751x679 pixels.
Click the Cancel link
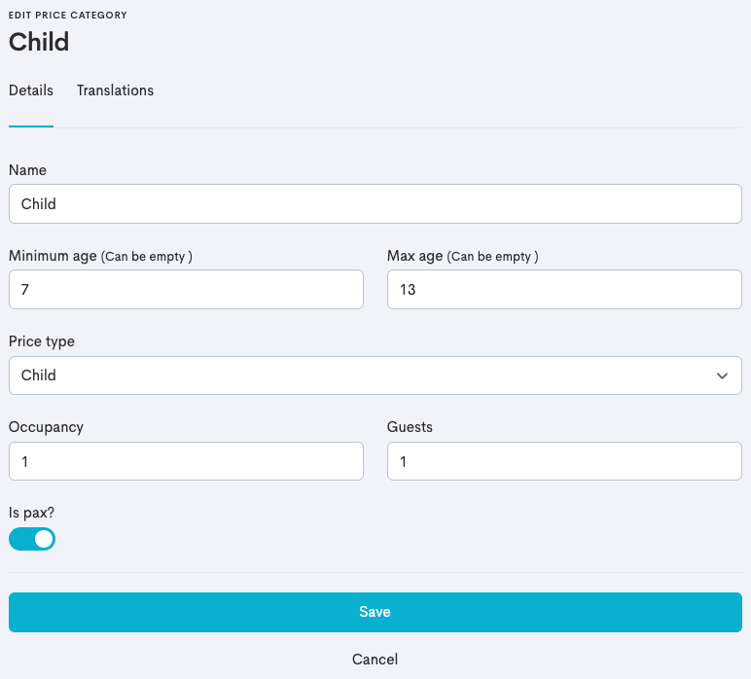click(375, 660)
